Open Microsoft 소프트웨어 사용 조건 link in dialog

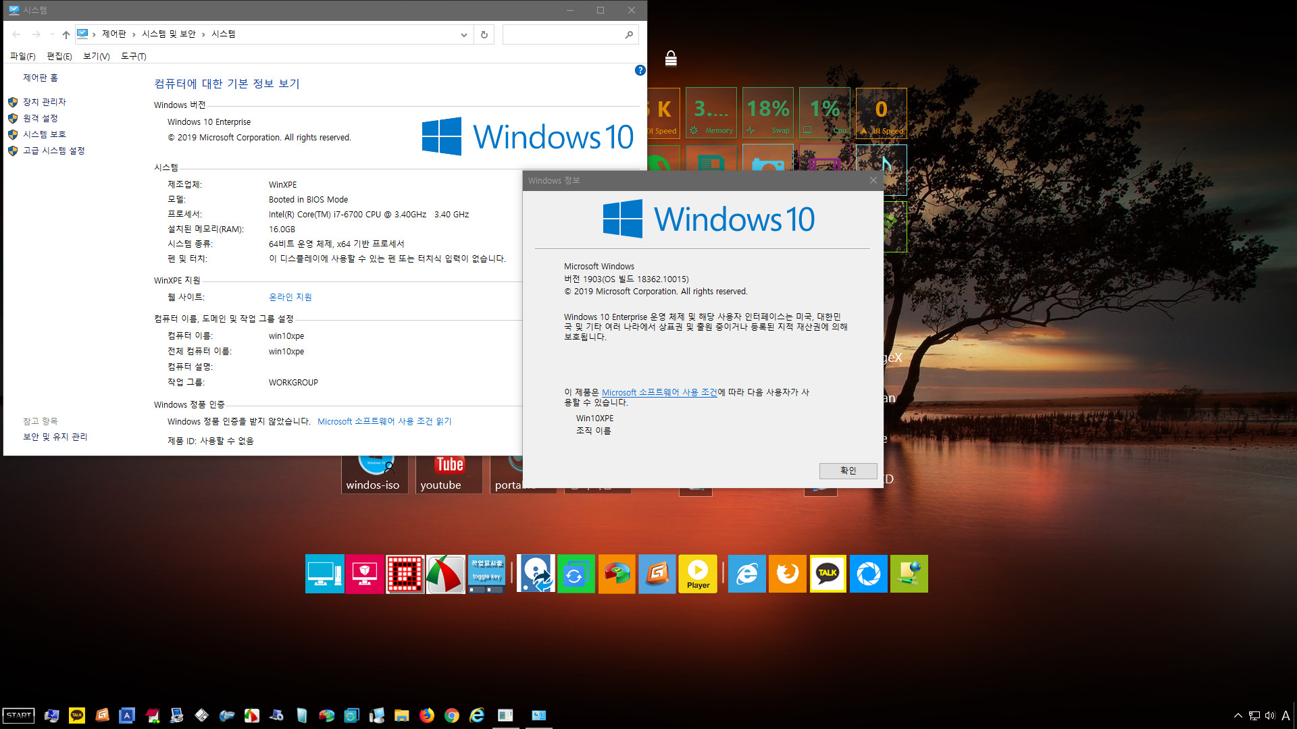click(659, 392)
